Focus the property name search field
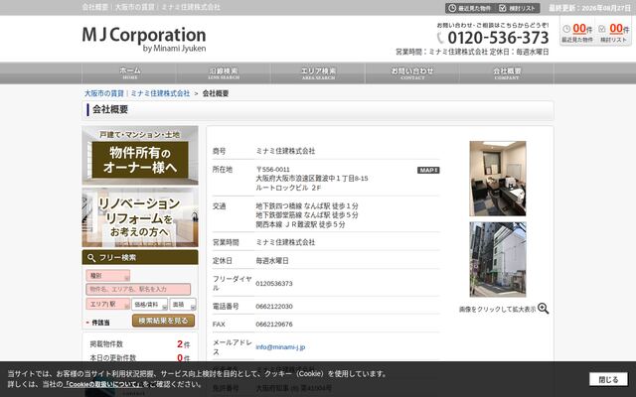This screenshot has height=397, width=636. point(138,289)
